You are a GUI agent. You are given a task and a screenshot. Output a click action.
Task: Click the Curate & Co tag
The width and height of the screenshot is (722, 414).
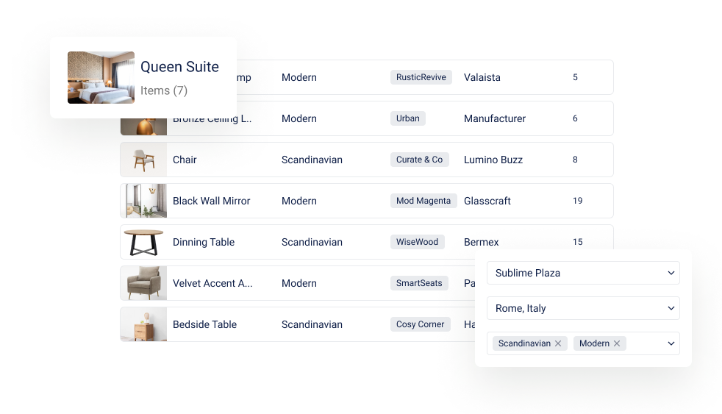tap(420, 160)
